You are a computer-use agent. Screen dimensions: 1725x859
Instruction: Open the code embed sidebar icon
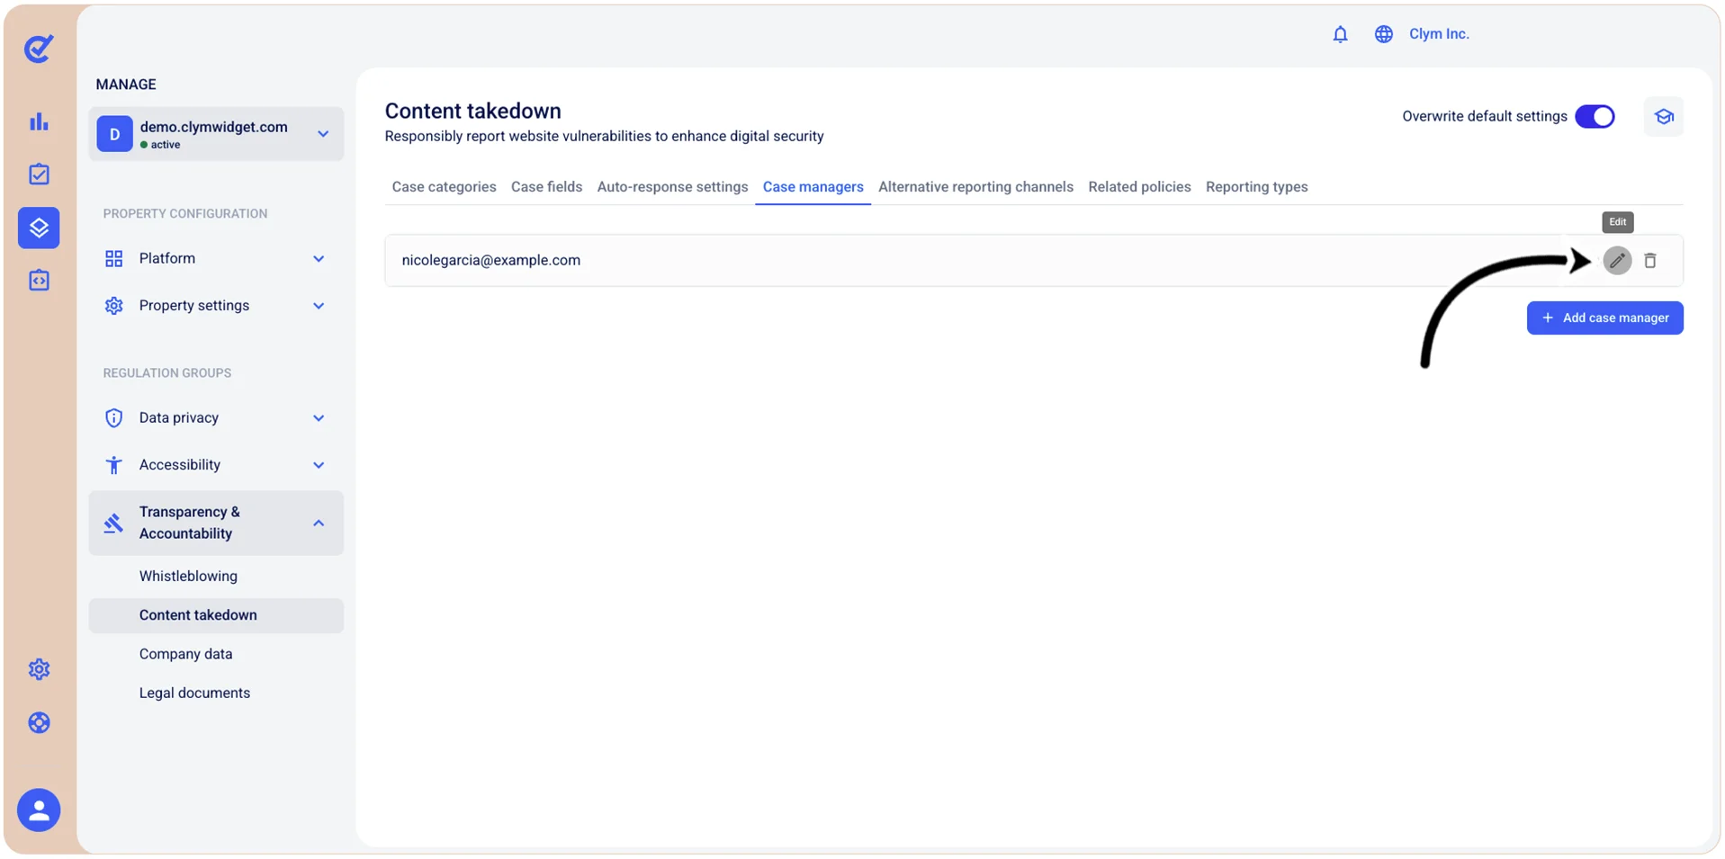click(x=39, y=281)
